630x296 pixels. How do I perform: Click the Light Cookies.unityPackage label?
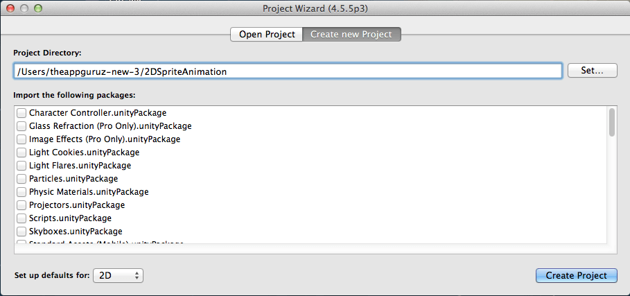coord(84,153)
